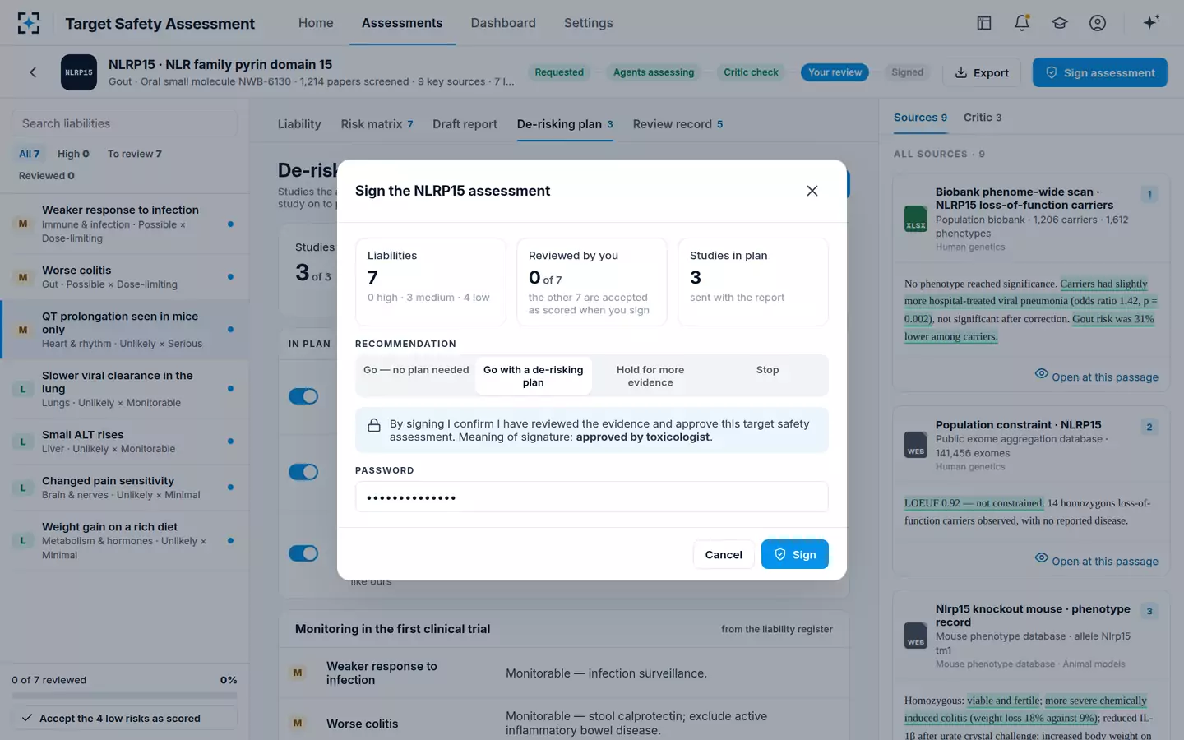Screen dimensions: 1184x740
Task: Close the Sign the NLRP15 assessment dialog
Action: click(812, 191)
